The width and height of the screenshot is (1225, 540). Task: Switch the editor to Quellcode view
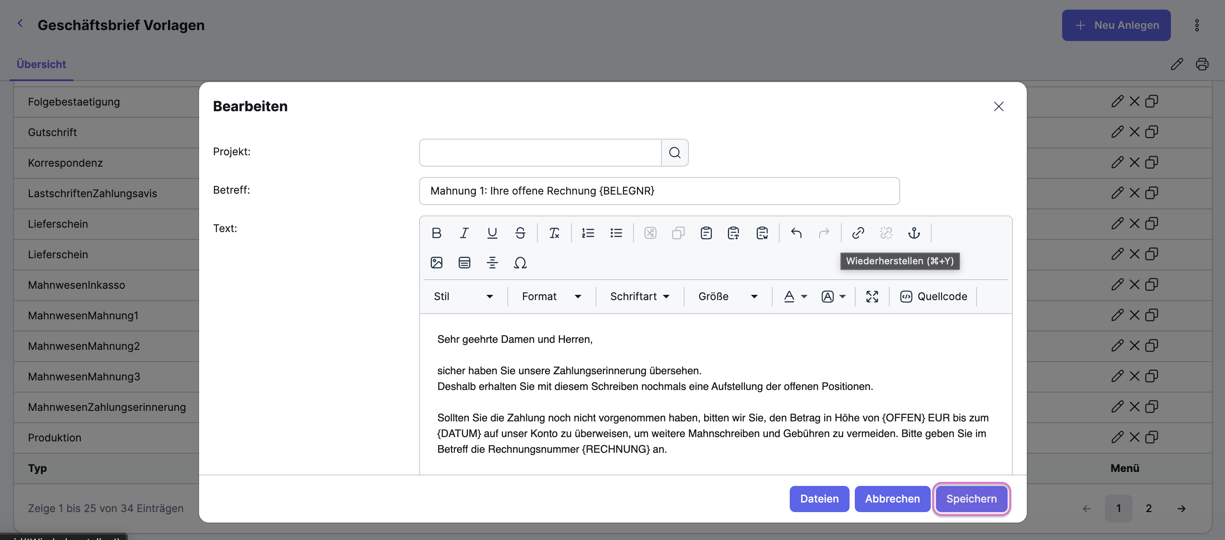point(933,296)
